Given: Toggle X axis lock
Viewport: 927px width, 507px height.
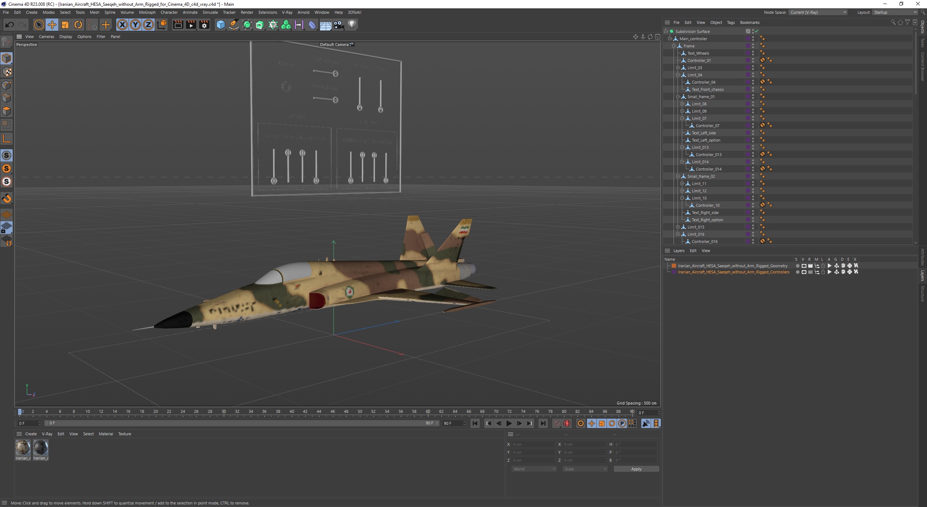Looking at the screenshot, I should [x=122, y=25].
